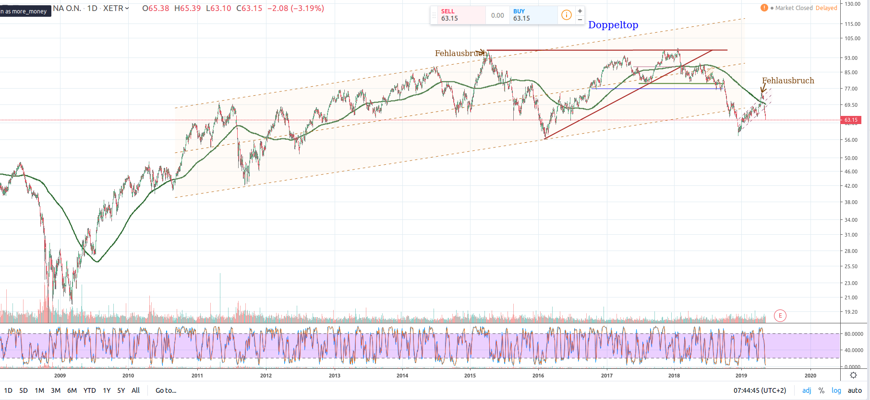Toggle the auto scale
This screenshot has height=400, width=870.
[855, 390]
